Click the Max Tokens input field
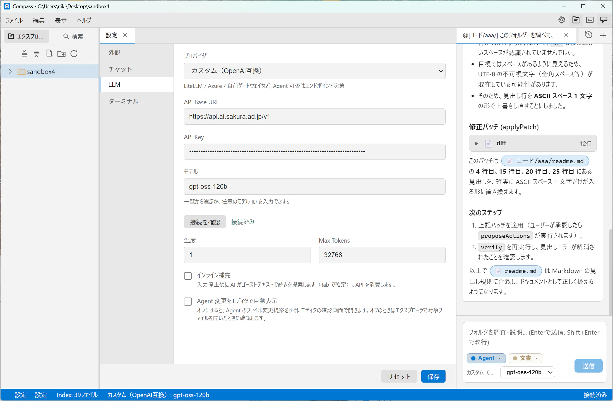 pos(382,255)
